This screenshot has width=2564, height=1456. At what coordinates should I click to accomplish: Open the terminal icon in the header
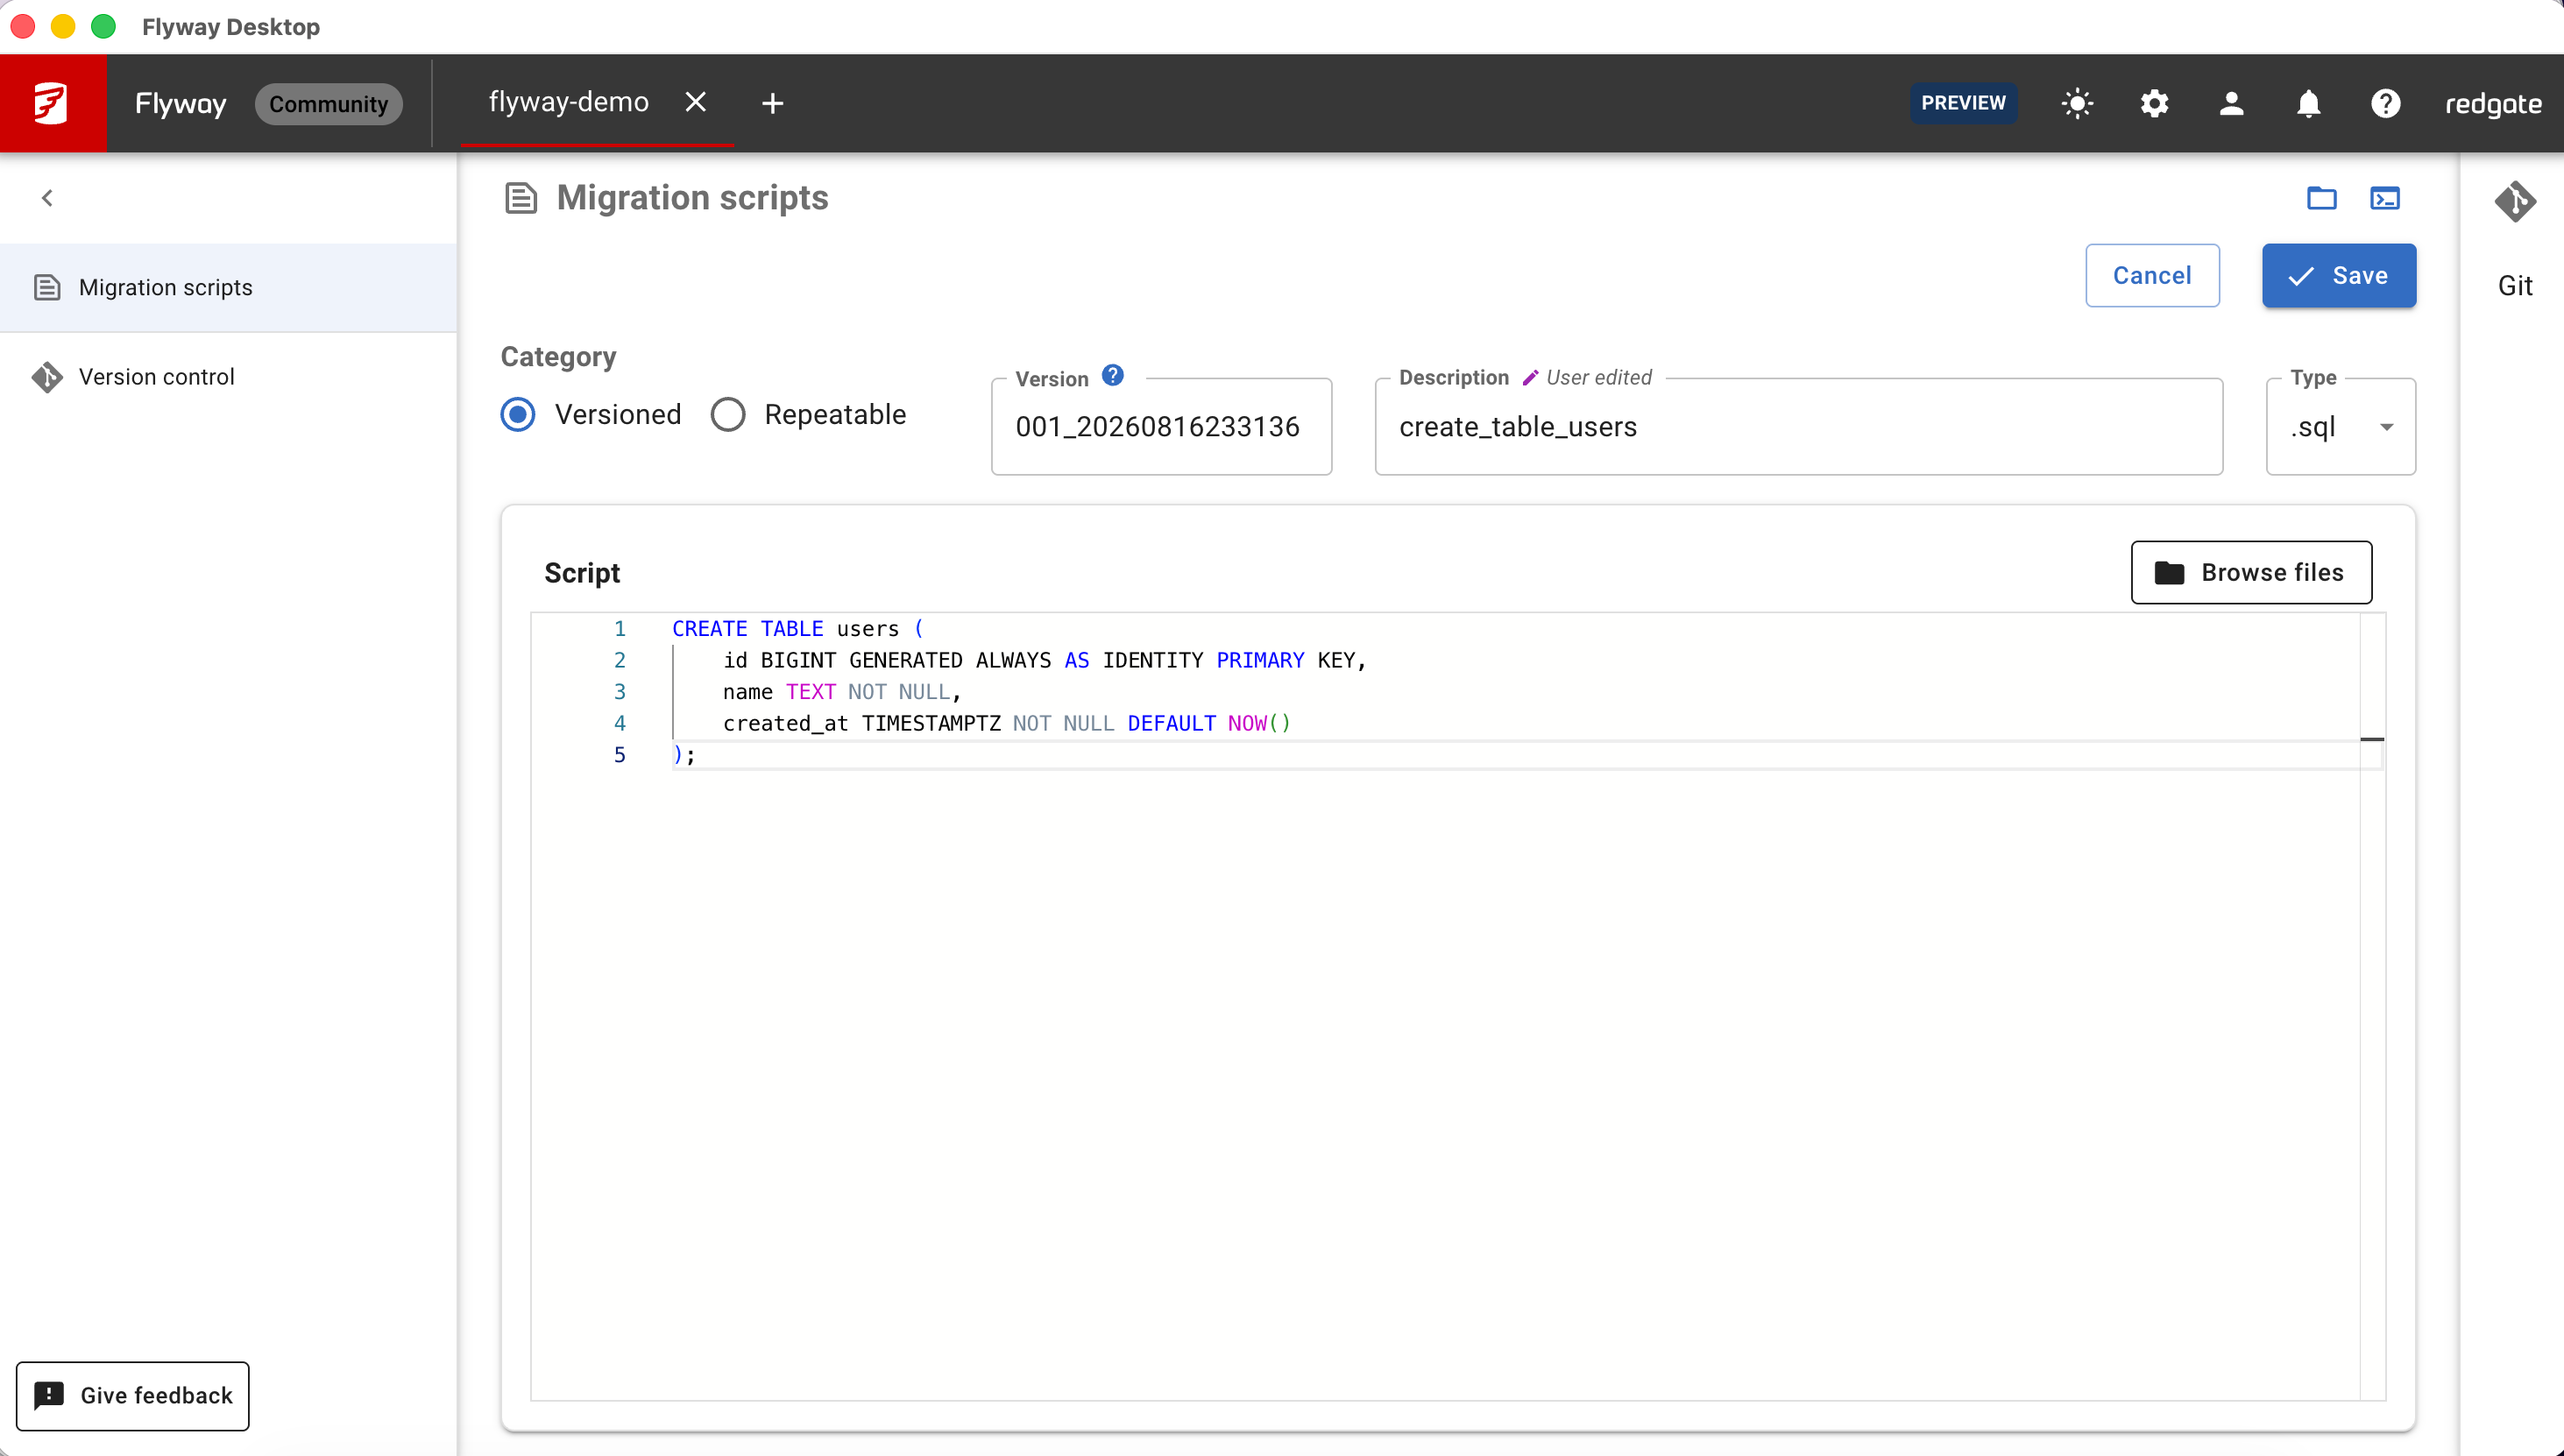click(x=2384, y=198)
